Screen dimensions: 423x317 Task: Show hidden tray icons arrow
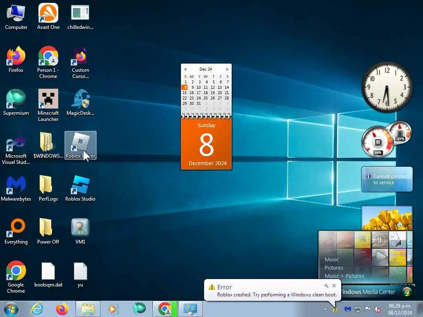326,309
